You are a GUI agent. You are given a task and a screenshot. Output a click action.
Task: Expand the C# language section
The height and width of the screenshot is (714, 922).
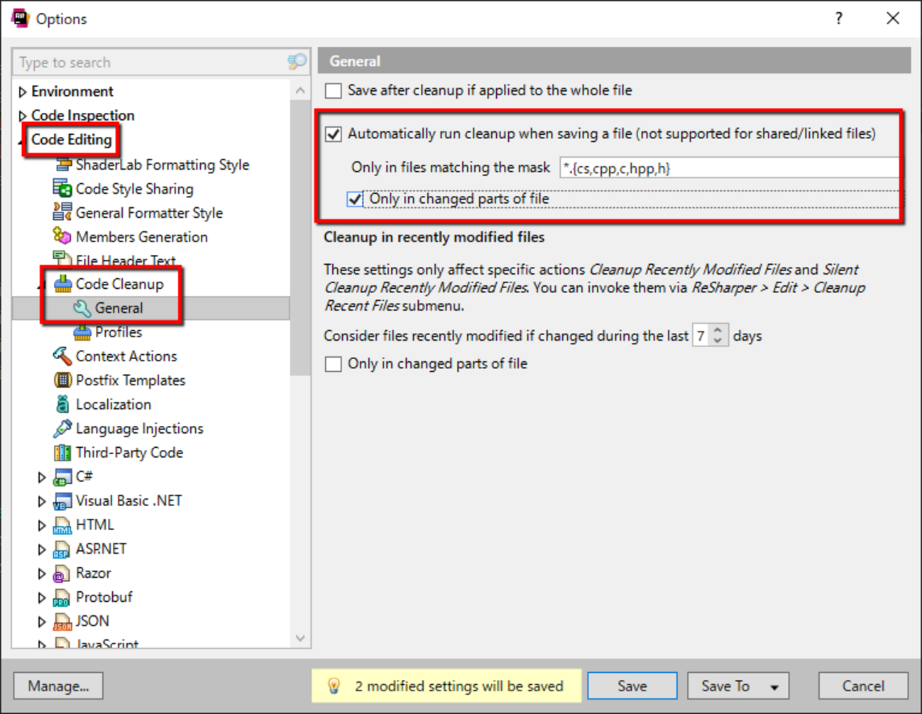(42, 476)
